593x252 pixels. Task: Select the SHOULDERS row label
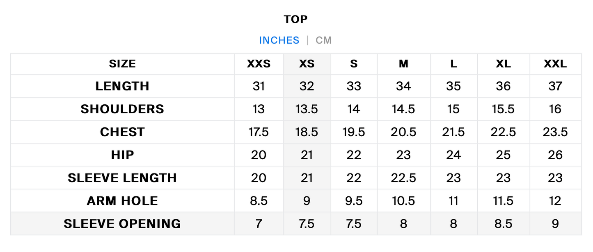(122, 109)
